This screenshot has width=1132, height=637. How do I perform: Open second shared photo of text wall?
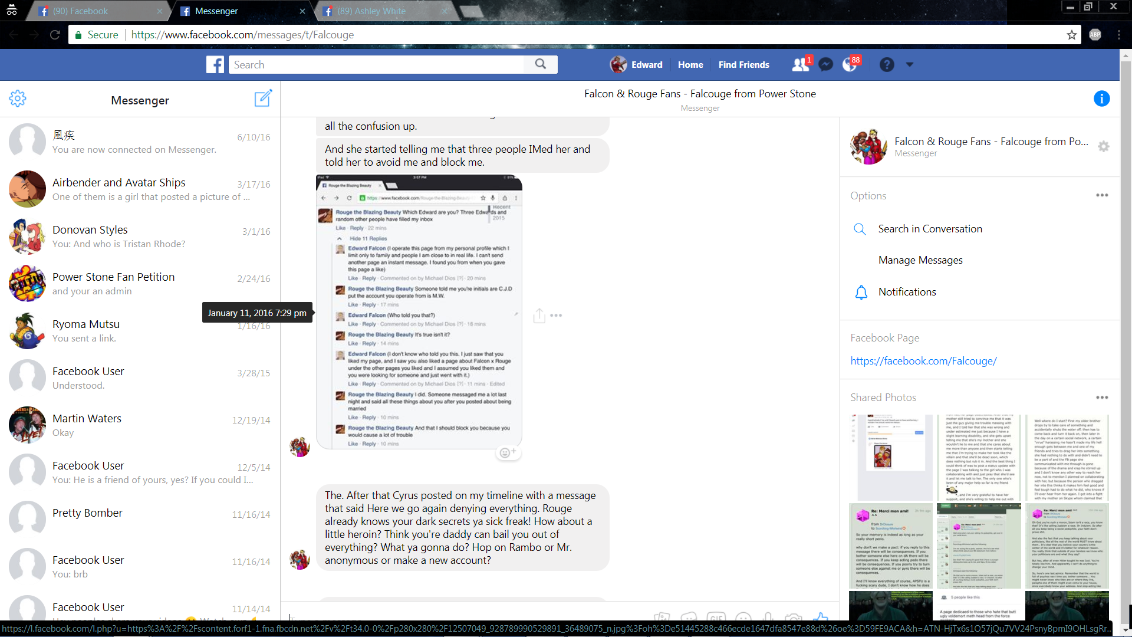(979, 458)
